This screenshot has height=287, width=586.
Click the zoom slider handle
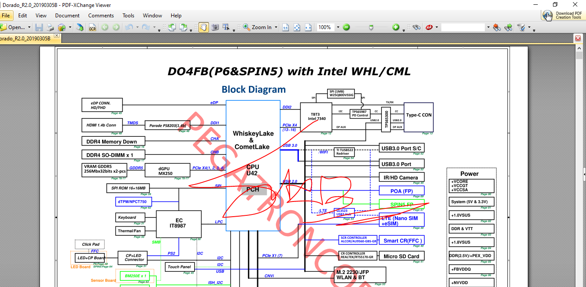[x=371, y=27]
